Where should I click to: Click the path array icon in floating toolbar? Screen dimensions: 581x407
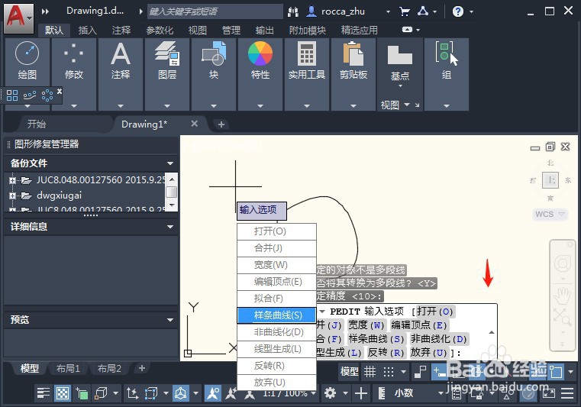(30, 95)
